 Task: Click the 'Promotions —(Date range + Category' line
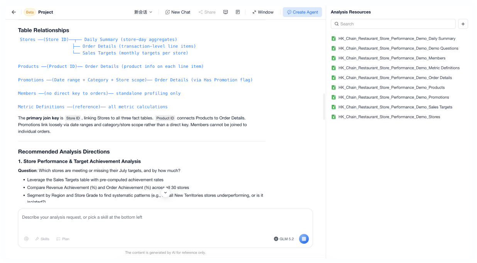point(135,80)
